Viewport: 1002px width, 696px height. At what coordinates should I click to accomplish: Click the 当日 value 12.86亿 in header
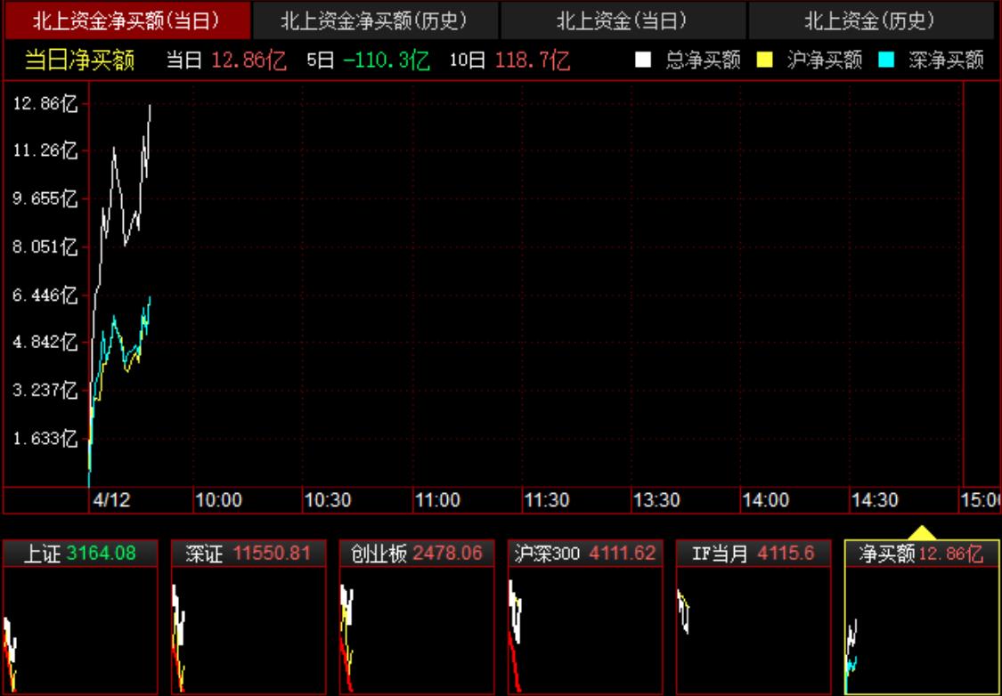pyautogui.click(x=248, y=61)
